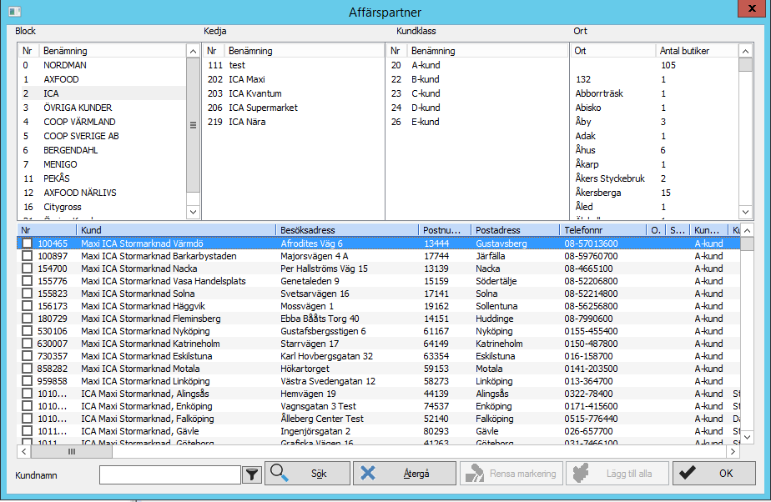Click horizontal scrollbar right arrow

[x=733, y=451]
